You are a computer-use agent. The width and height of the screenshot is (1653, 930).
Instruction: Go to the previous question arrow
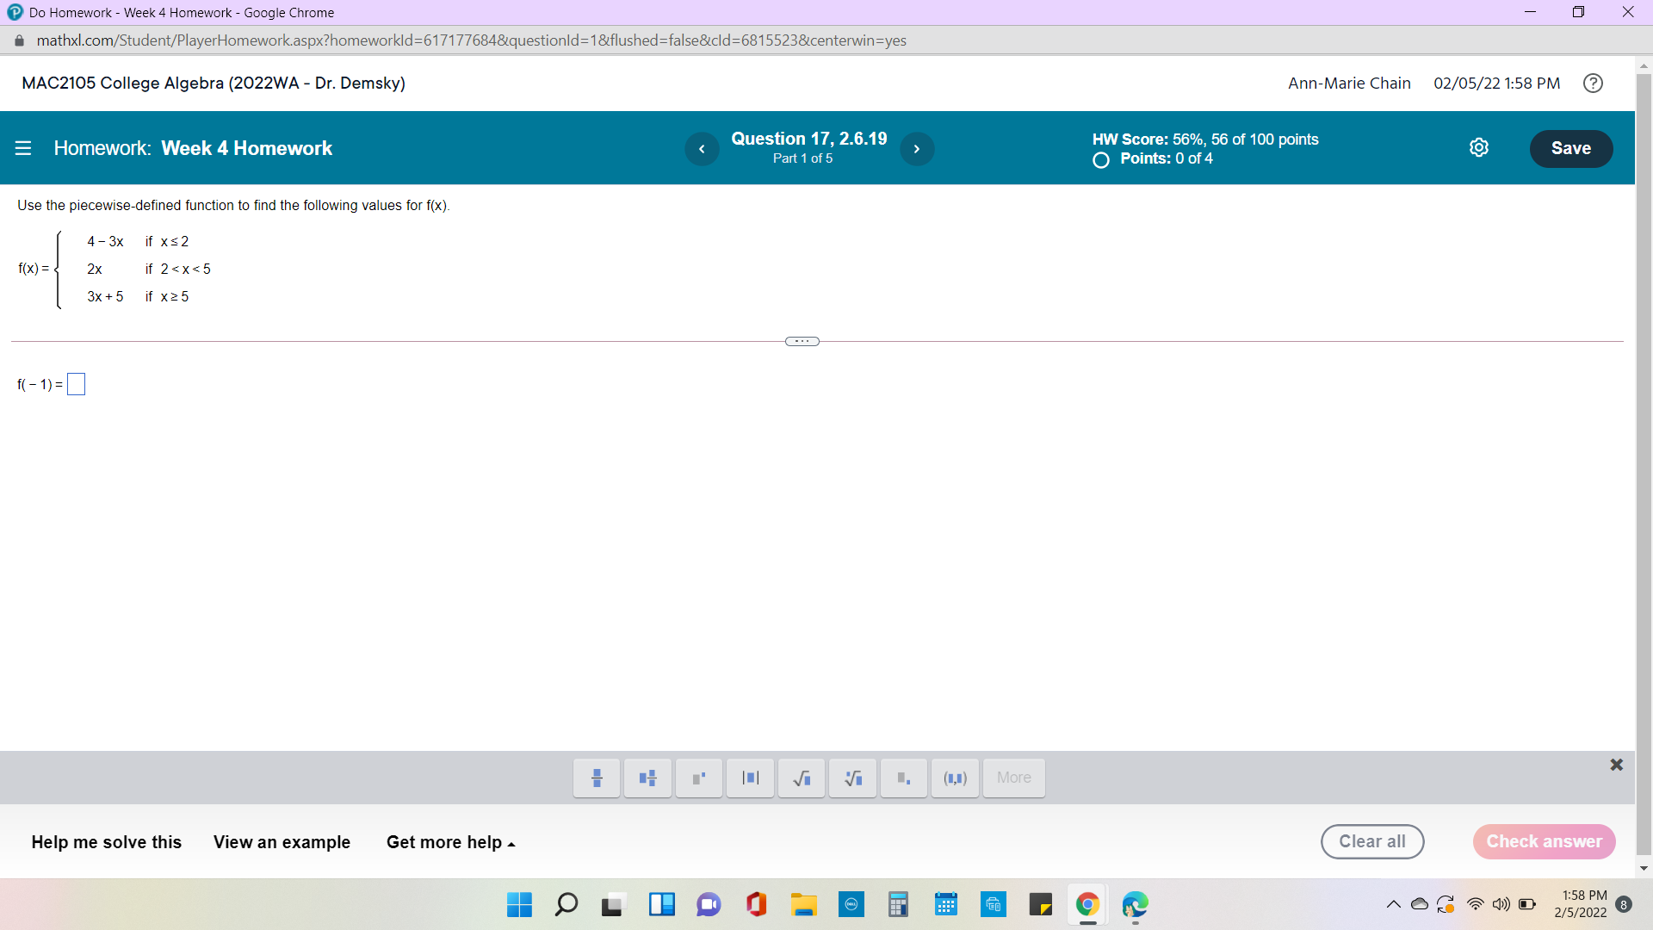pos(702,149)
